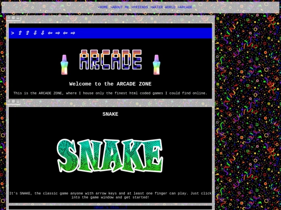Minimize the Snake panel window

(18, 102)
